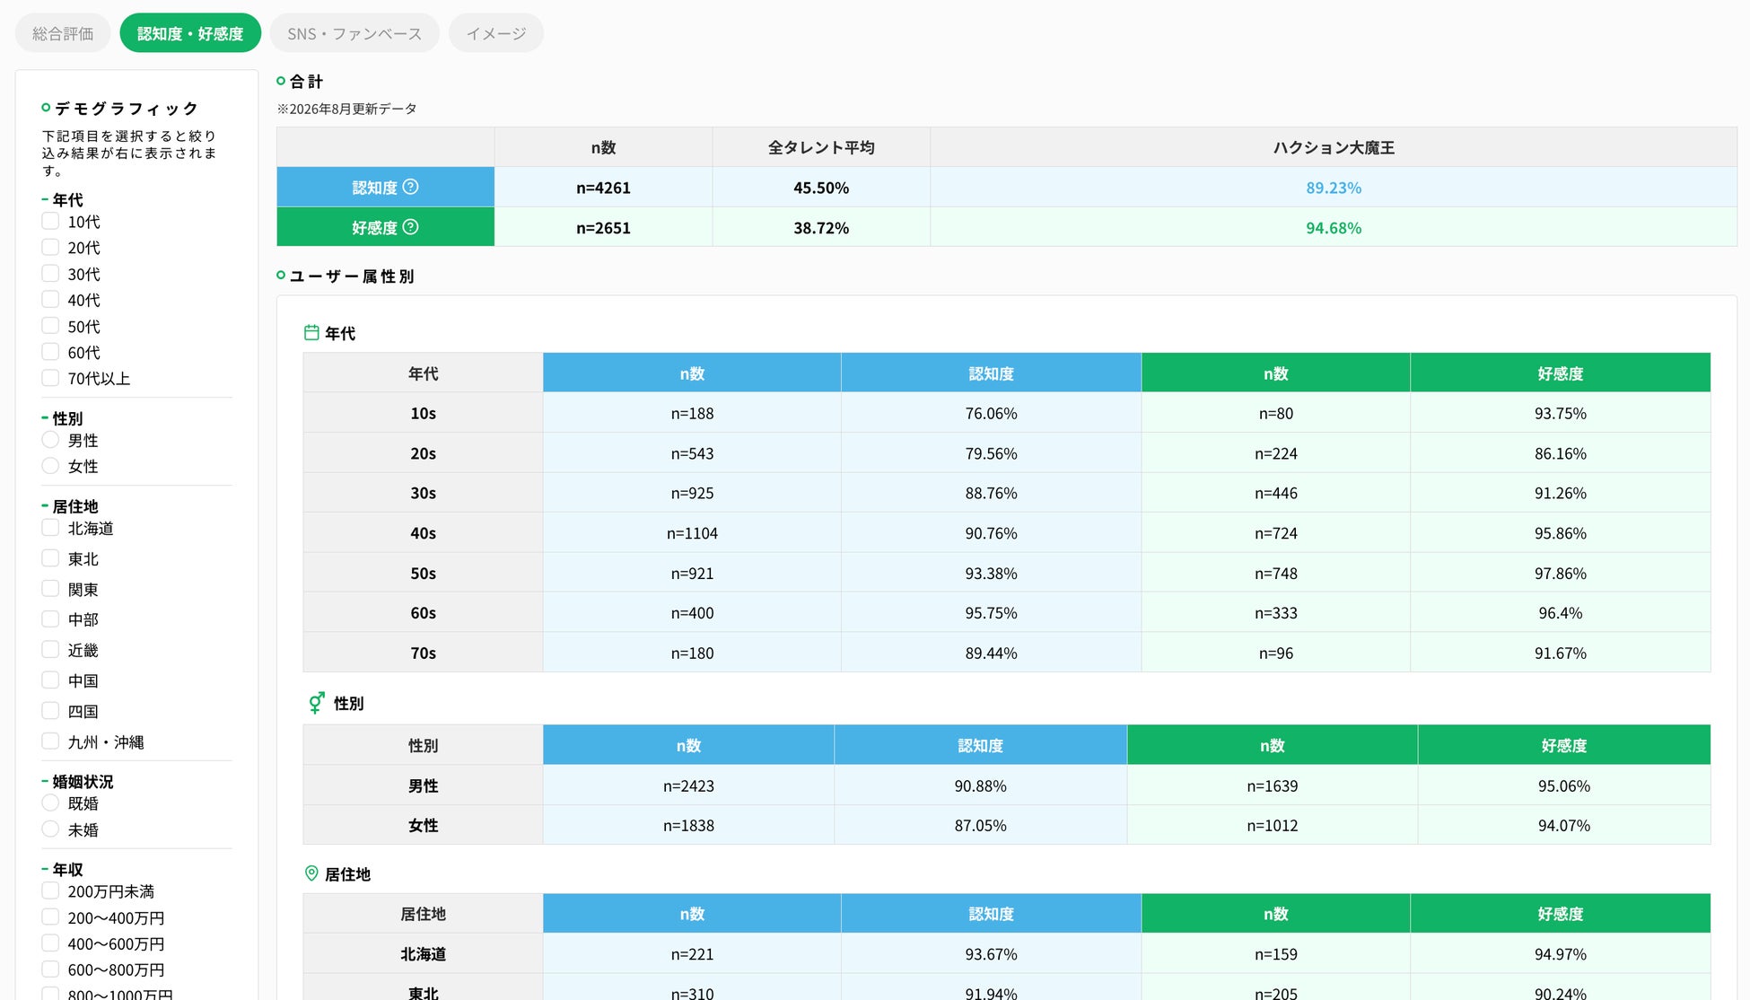Click the help icon next to 好感度

[410, 227]
